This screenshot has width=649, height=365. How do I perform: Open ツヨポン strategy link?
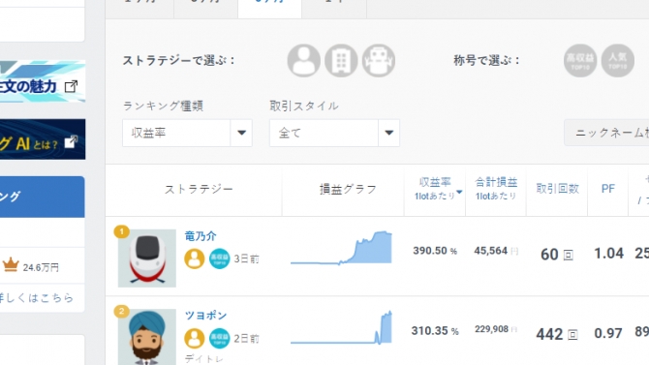click(x=205, y=316)
